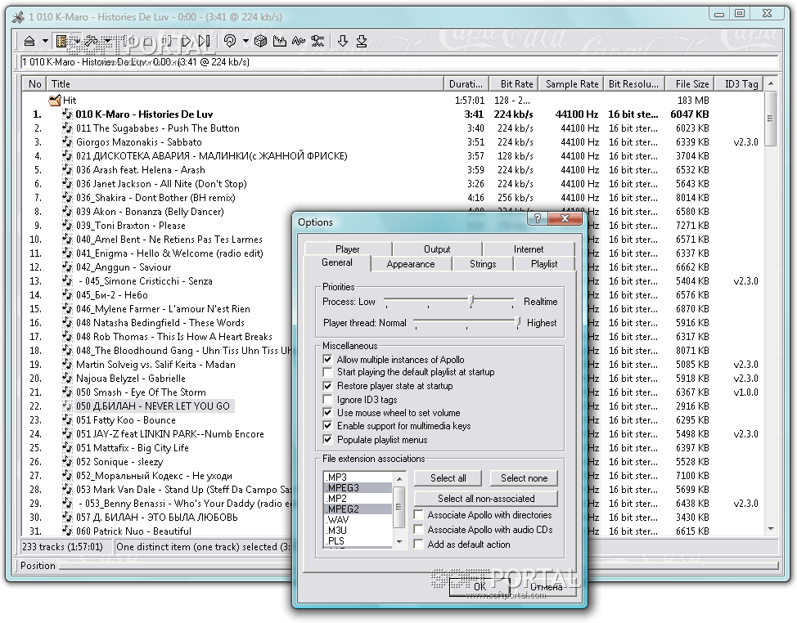This screenshot has width=797, height=623.
Task: Click the waveform oscilloscope icon
Action: (x=299, y=41)
